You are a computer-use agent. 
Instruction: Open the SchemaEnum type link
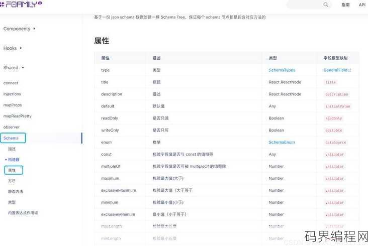pyautogui.click(x=282, y=142)
